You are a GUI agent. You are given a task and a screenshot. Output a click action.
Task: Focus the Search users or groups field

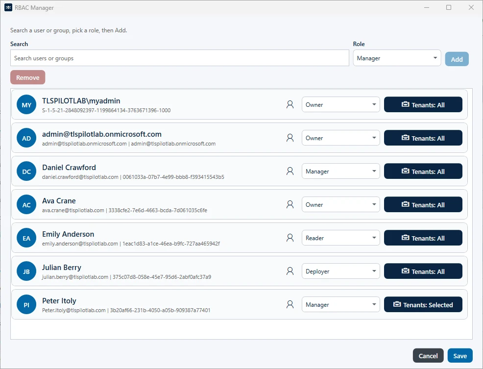[180, 58]
